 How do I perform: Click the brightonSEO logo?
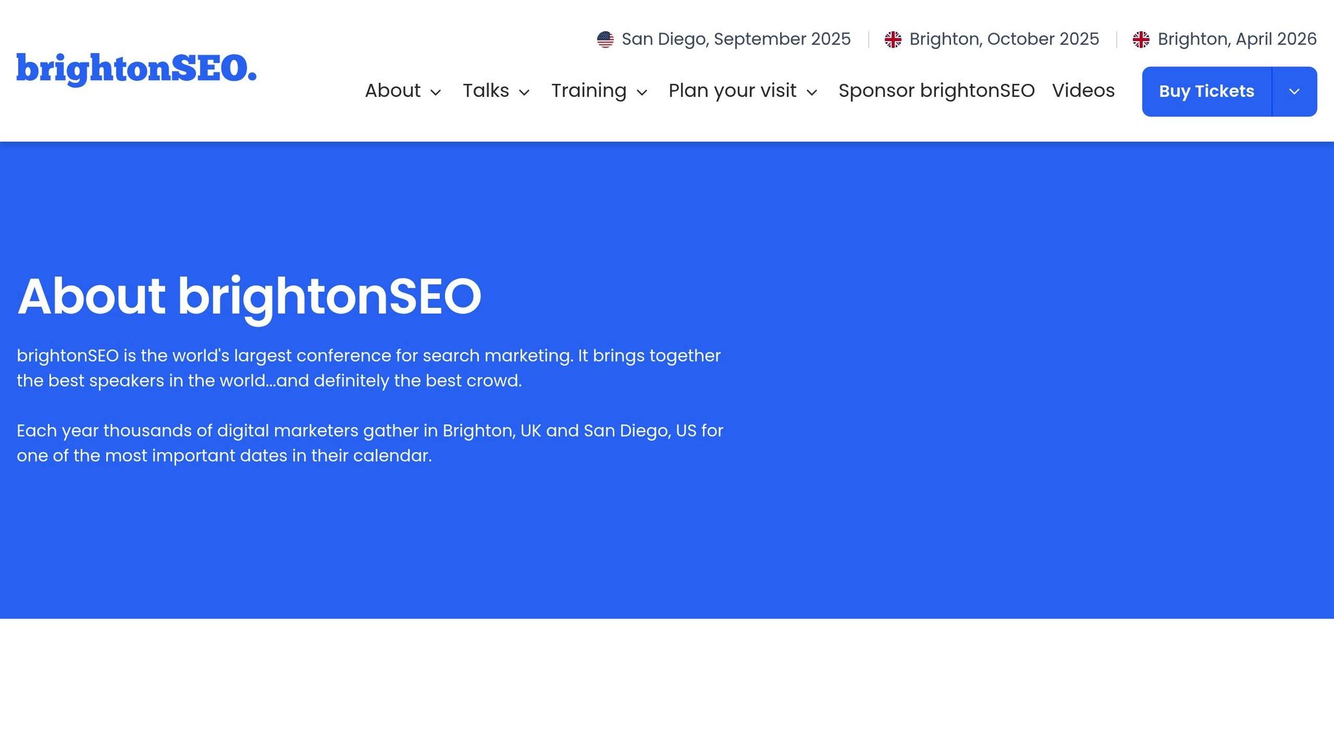pyautogui.click(x=136, y=69)
